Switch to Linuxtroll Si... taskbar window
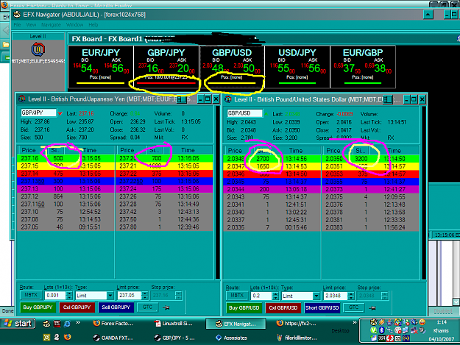Screen dimensions: 460x345 point(175,324)
